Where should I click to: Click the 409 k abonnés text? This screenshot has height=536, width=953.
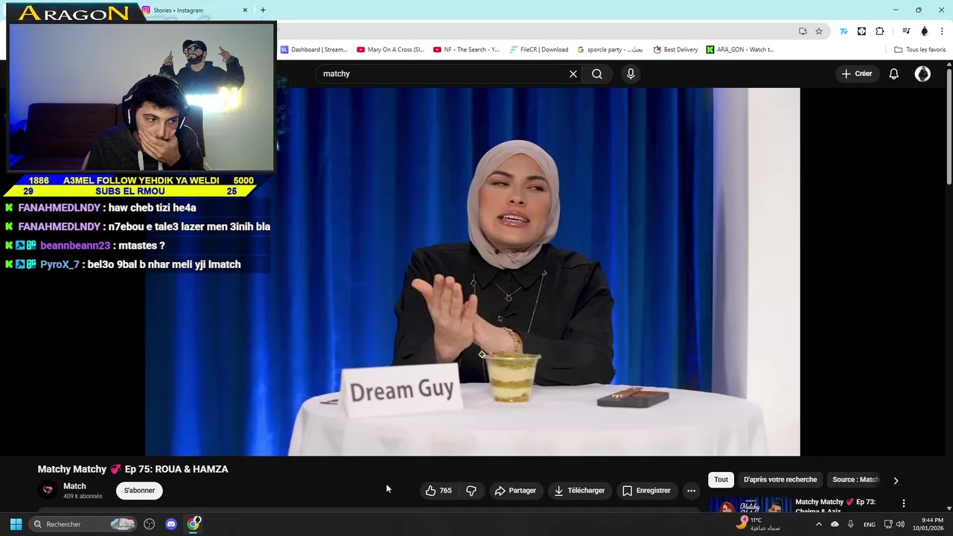tap(83, 496)
